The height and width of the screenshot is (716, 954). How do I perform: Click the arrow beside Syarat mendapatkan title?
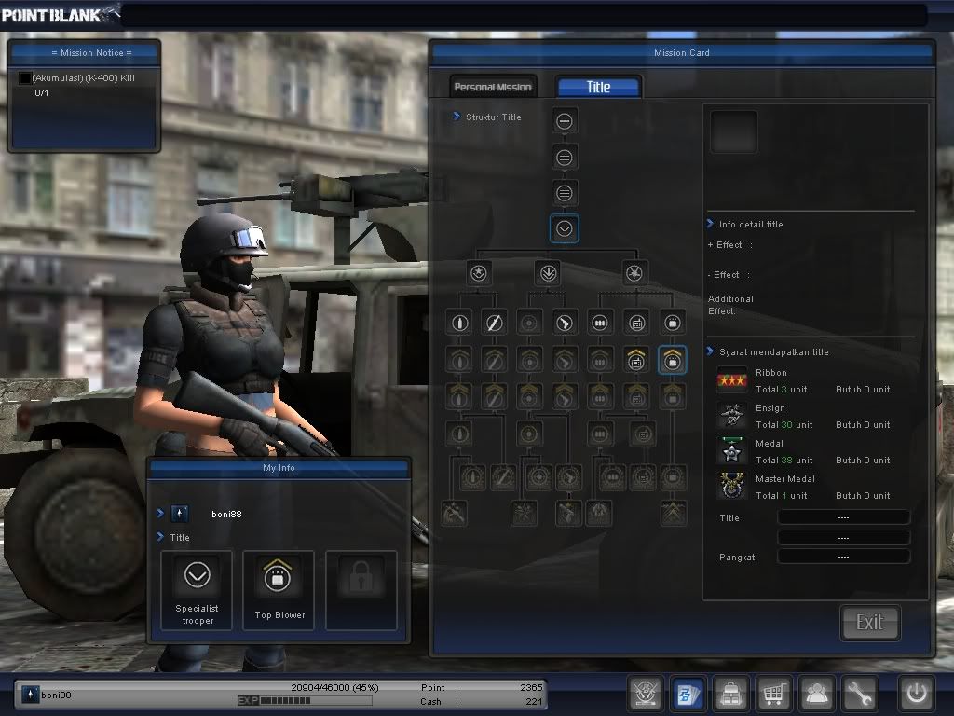coord(710,351)
